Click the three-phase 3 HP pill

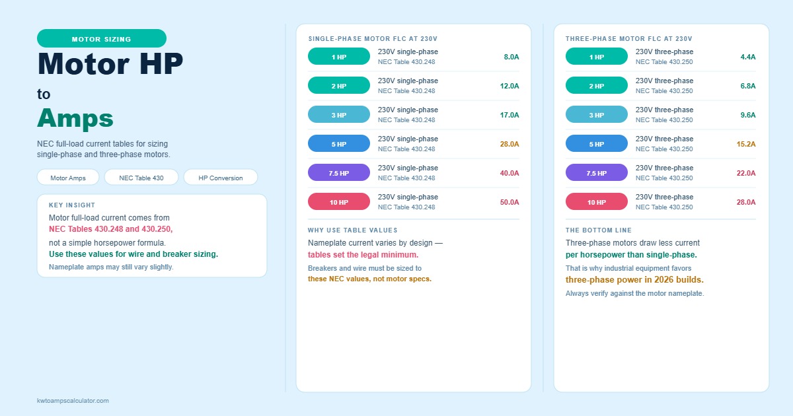point(597,115)
